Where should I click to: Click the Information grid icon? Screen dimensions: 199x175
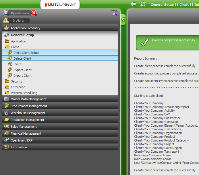6,147
